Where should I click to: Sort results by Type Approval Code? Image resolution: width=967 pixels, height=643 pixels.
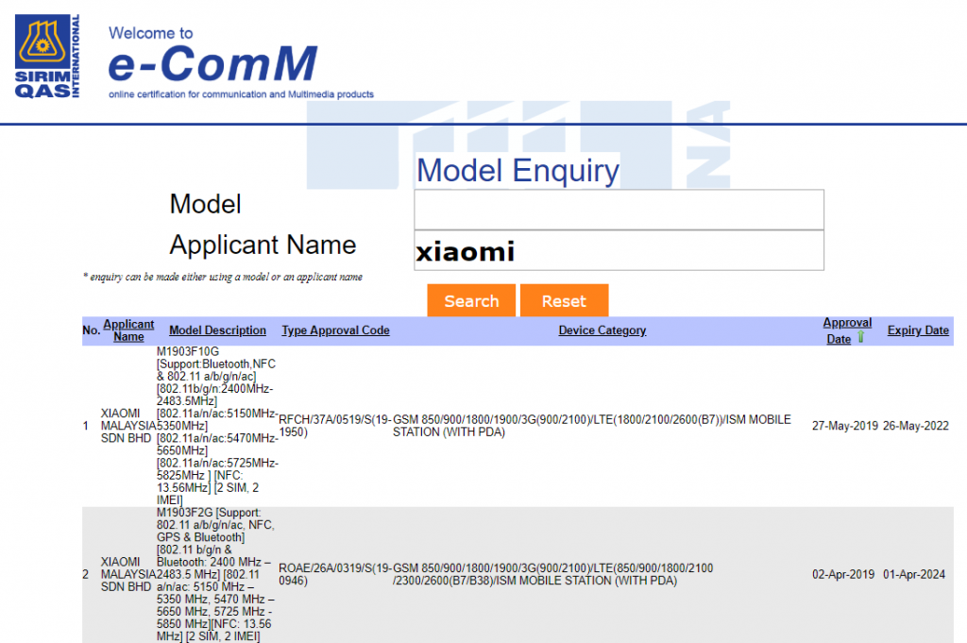tap(335, 330)
